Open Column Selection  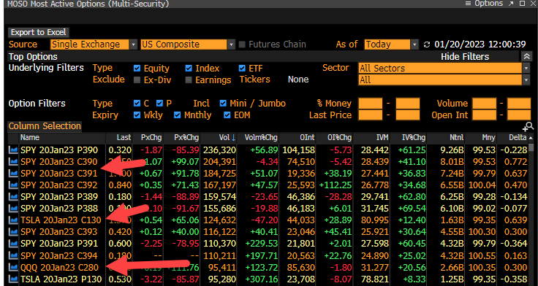coord(45,126)
